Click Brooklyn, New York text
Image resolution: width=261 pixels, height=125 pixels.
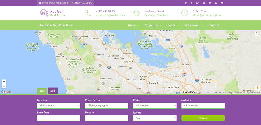(156, 15)
